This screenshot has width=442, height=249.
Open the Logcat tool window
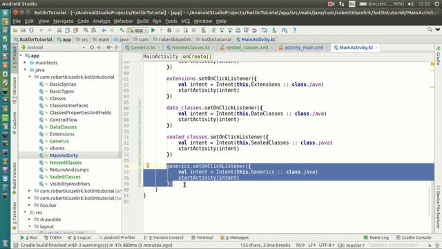(x=79, y=238)
